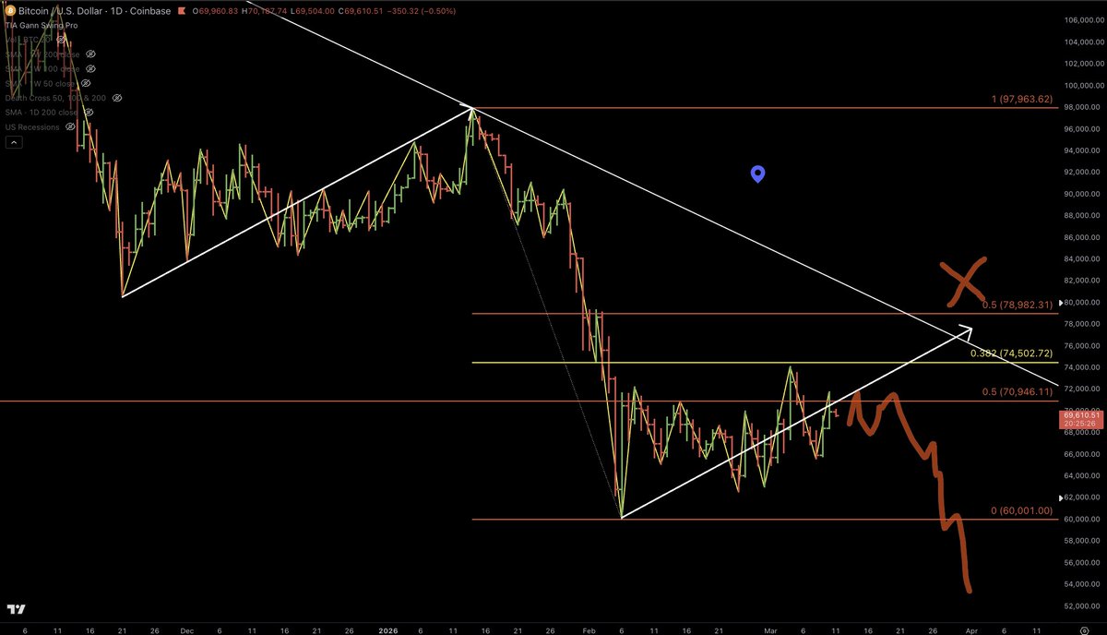Show the SMA 1W 100 close indicator
The width and height of the screenshot is (1107, 635).
click(x=90, y=69)
